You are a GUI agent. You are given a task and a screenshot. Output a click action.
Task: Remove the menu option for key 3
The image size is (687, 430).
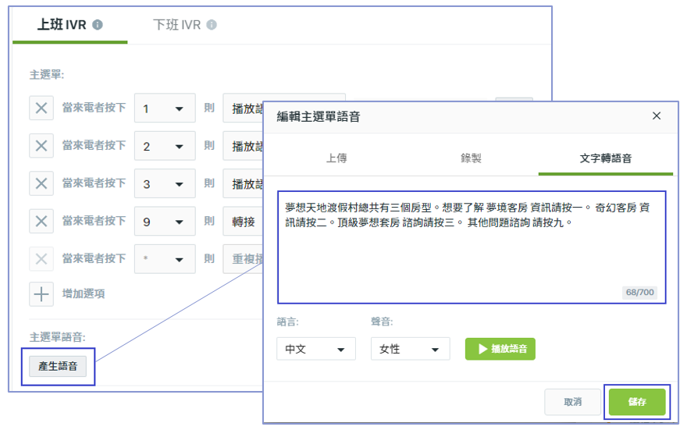[41, 183]
